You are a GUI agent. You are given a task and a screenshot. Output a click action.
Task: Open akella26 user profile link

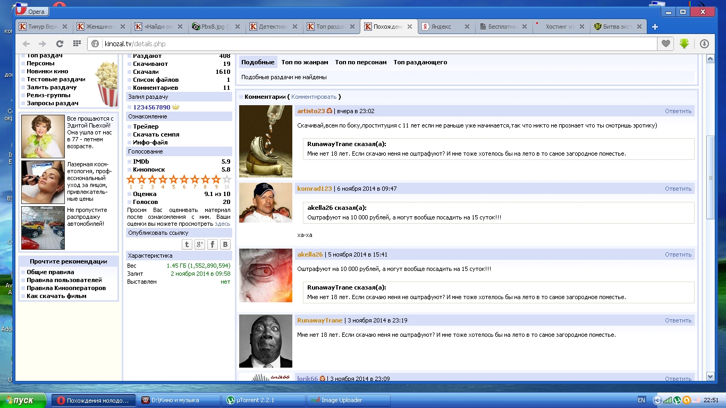tap(310, 254)
